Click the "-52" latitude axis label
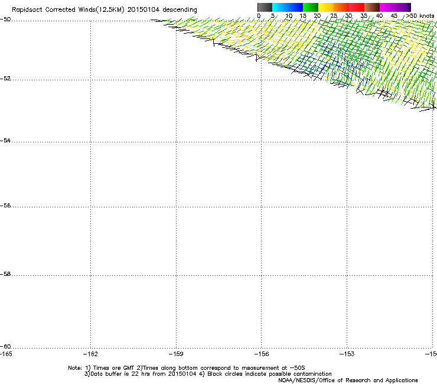The height and width of the screenshot is (384, 437). point(5,79)
